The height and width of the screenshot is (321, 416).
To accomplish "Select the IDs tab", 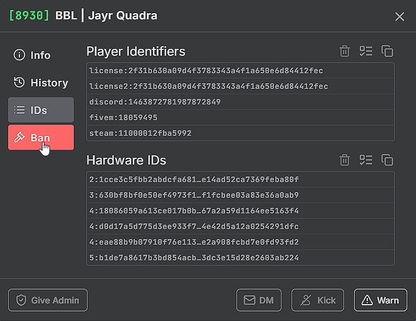I will click(x=41, y=110).
